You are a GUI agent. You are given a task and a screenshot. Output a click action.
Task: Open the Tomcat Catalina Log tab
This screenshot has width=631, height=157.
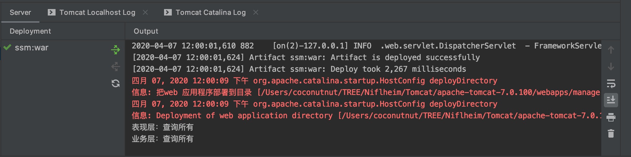coord(211,13)
